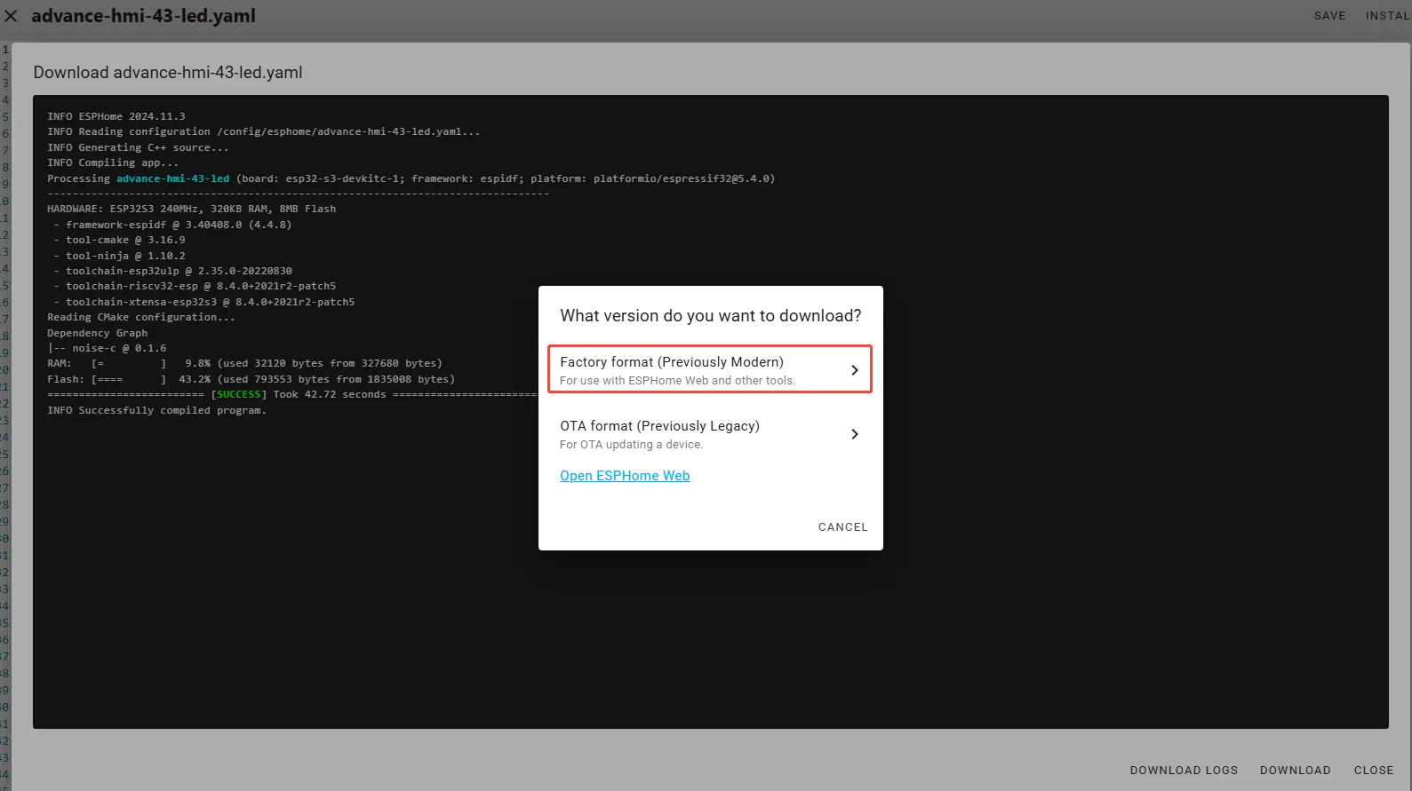
Task: Click 'tool-cmake @ 3.16.9' log line
Action: (x=119, y=240)
